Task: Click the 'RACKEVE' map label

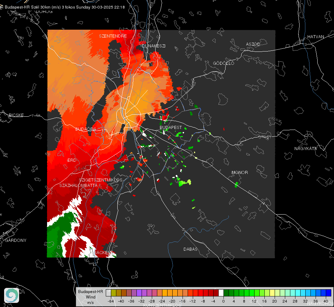Action: pyautogui.click(x=103, y=252)
